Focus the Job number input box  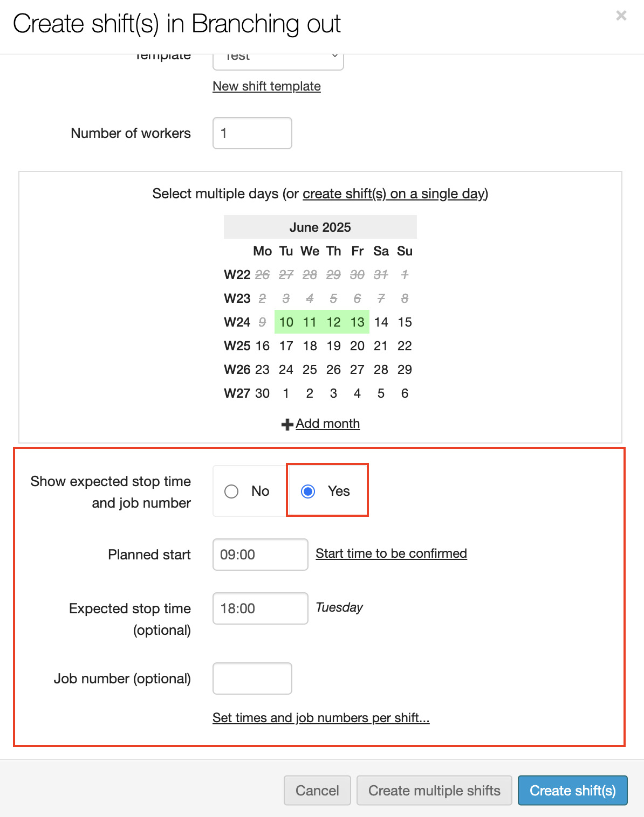pyautogui.click(x=252, y=678)
